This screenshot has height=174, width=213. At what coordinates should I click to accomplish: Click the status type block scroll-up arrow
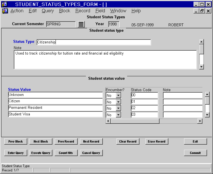(x=202, y=42)
